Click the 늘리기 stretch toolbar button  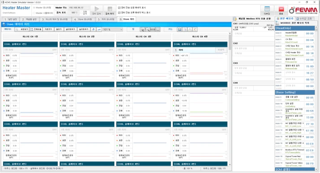point(59,29)
